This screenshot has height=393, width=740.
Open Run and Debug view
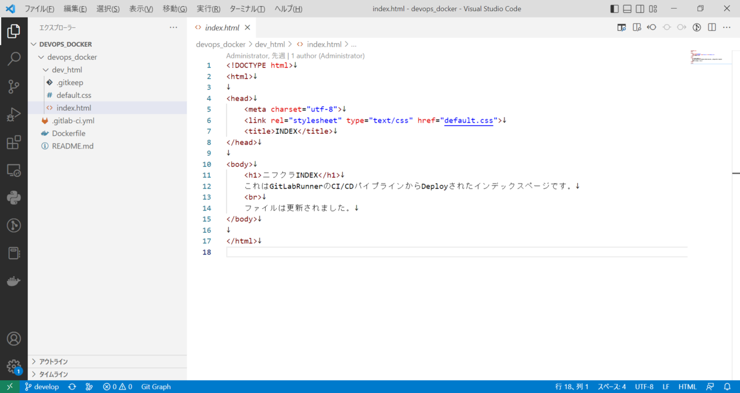click(14, 115)
